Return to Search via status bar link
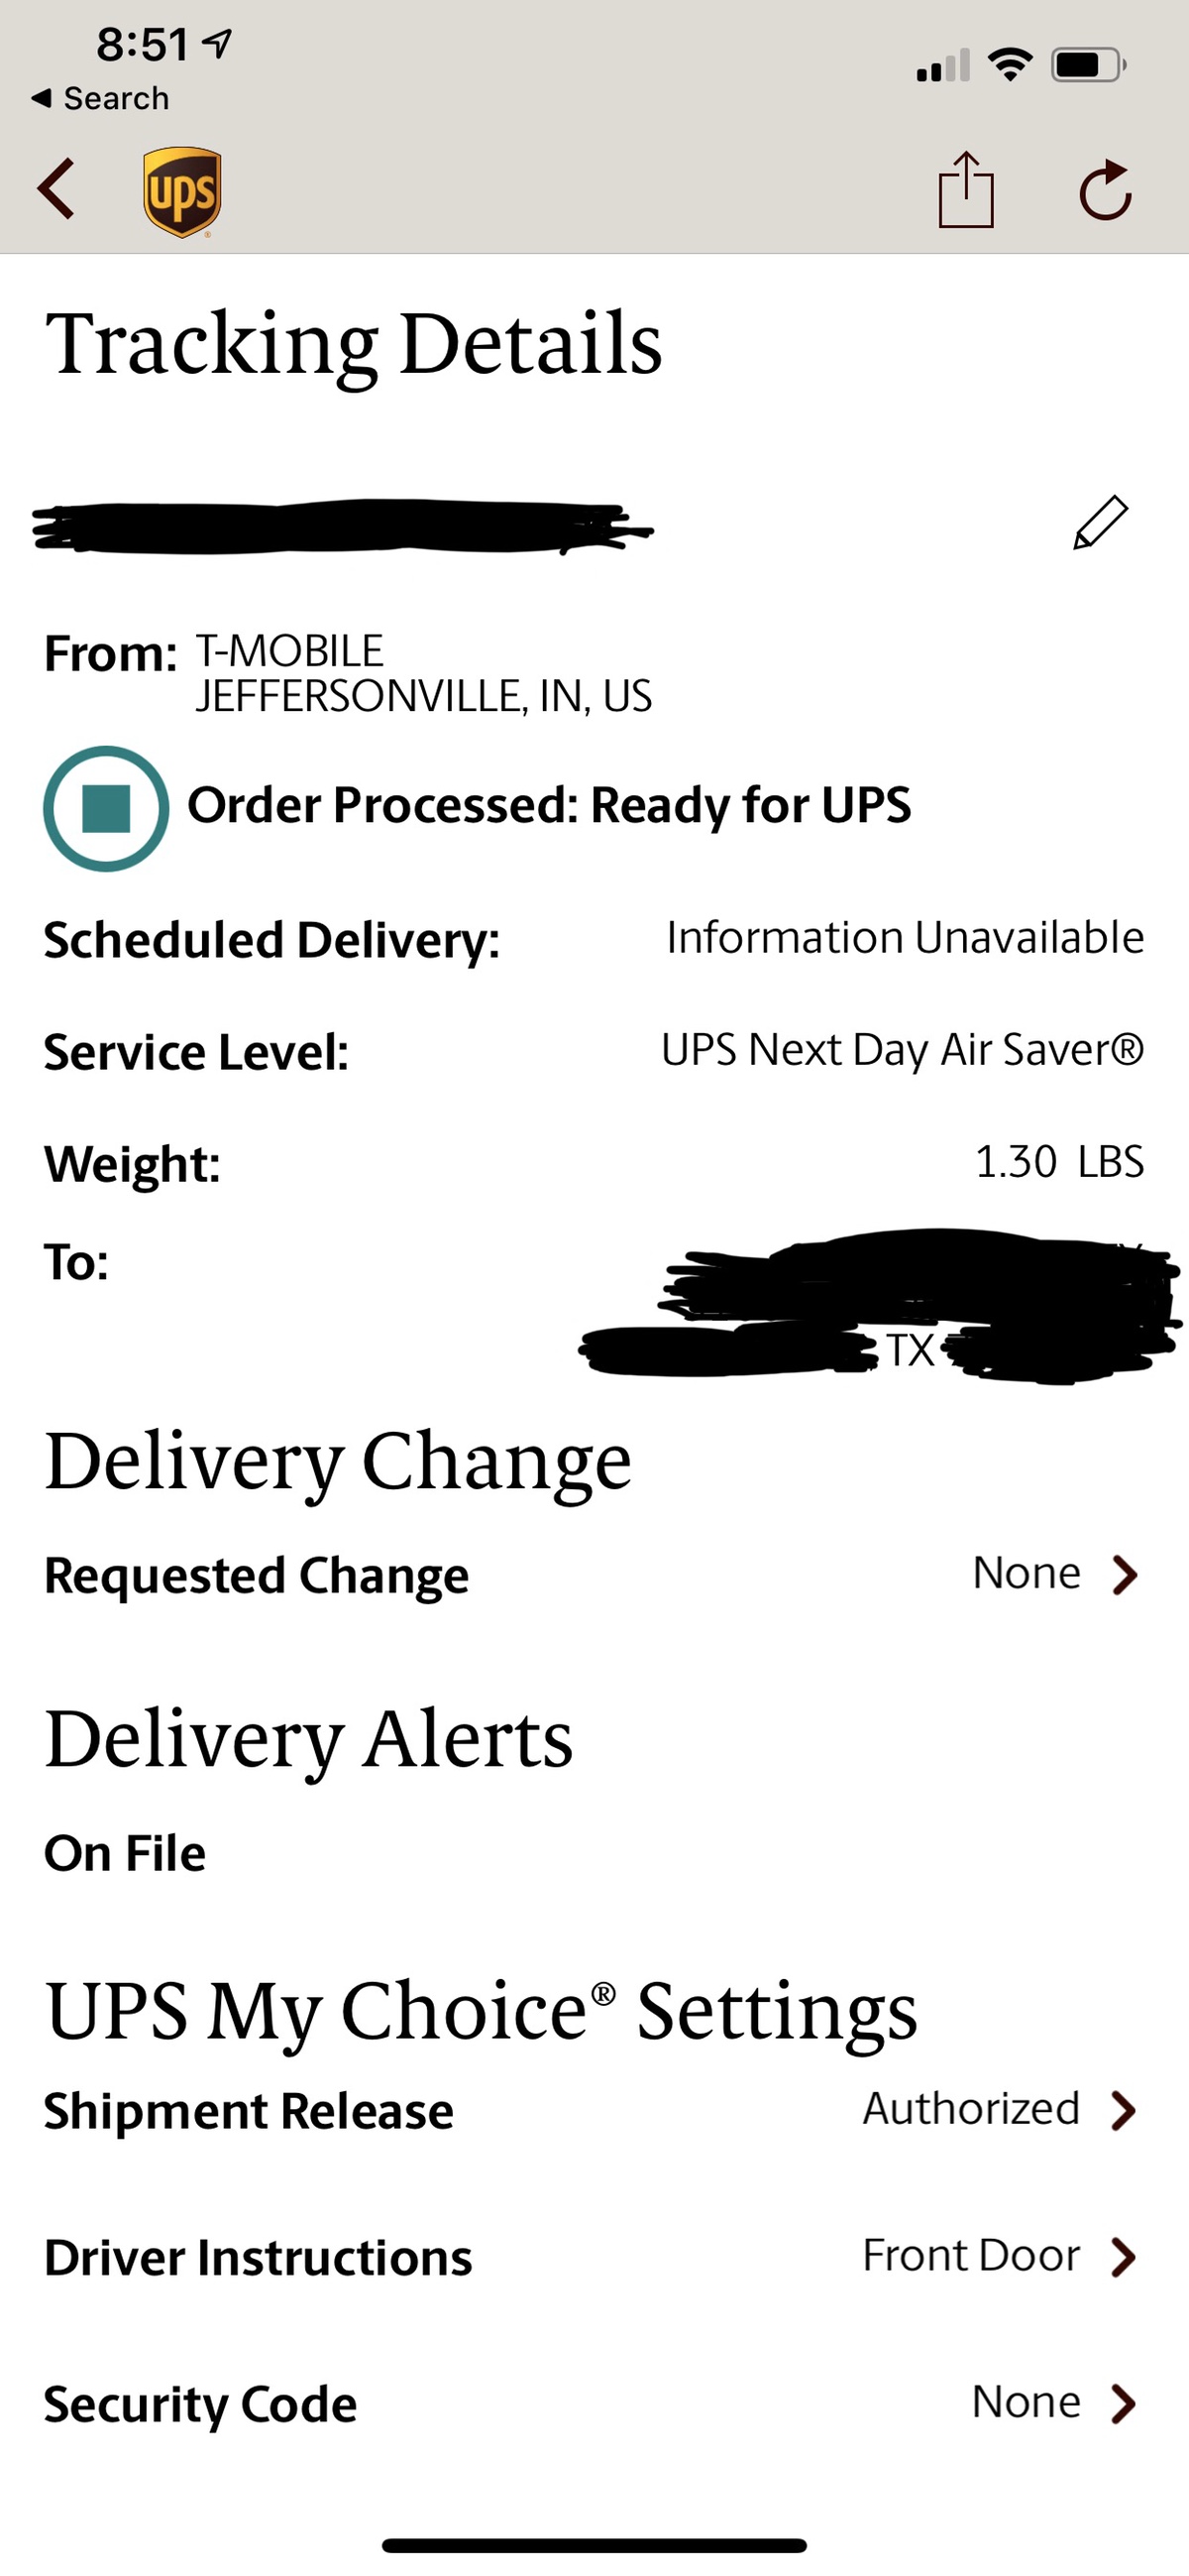 (101, 98)
